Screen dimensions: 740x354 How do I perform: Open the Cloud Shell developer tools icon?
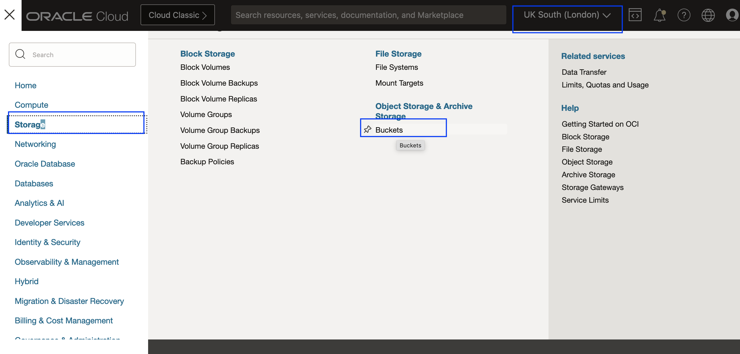coord(635,15)
